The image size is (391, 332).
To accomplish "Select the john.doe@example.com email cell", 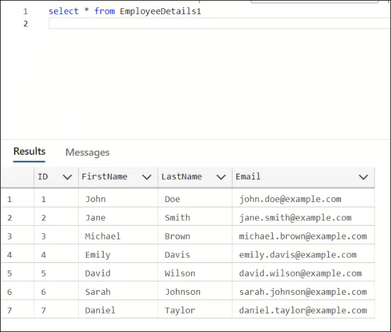I will tap(303, 199).
